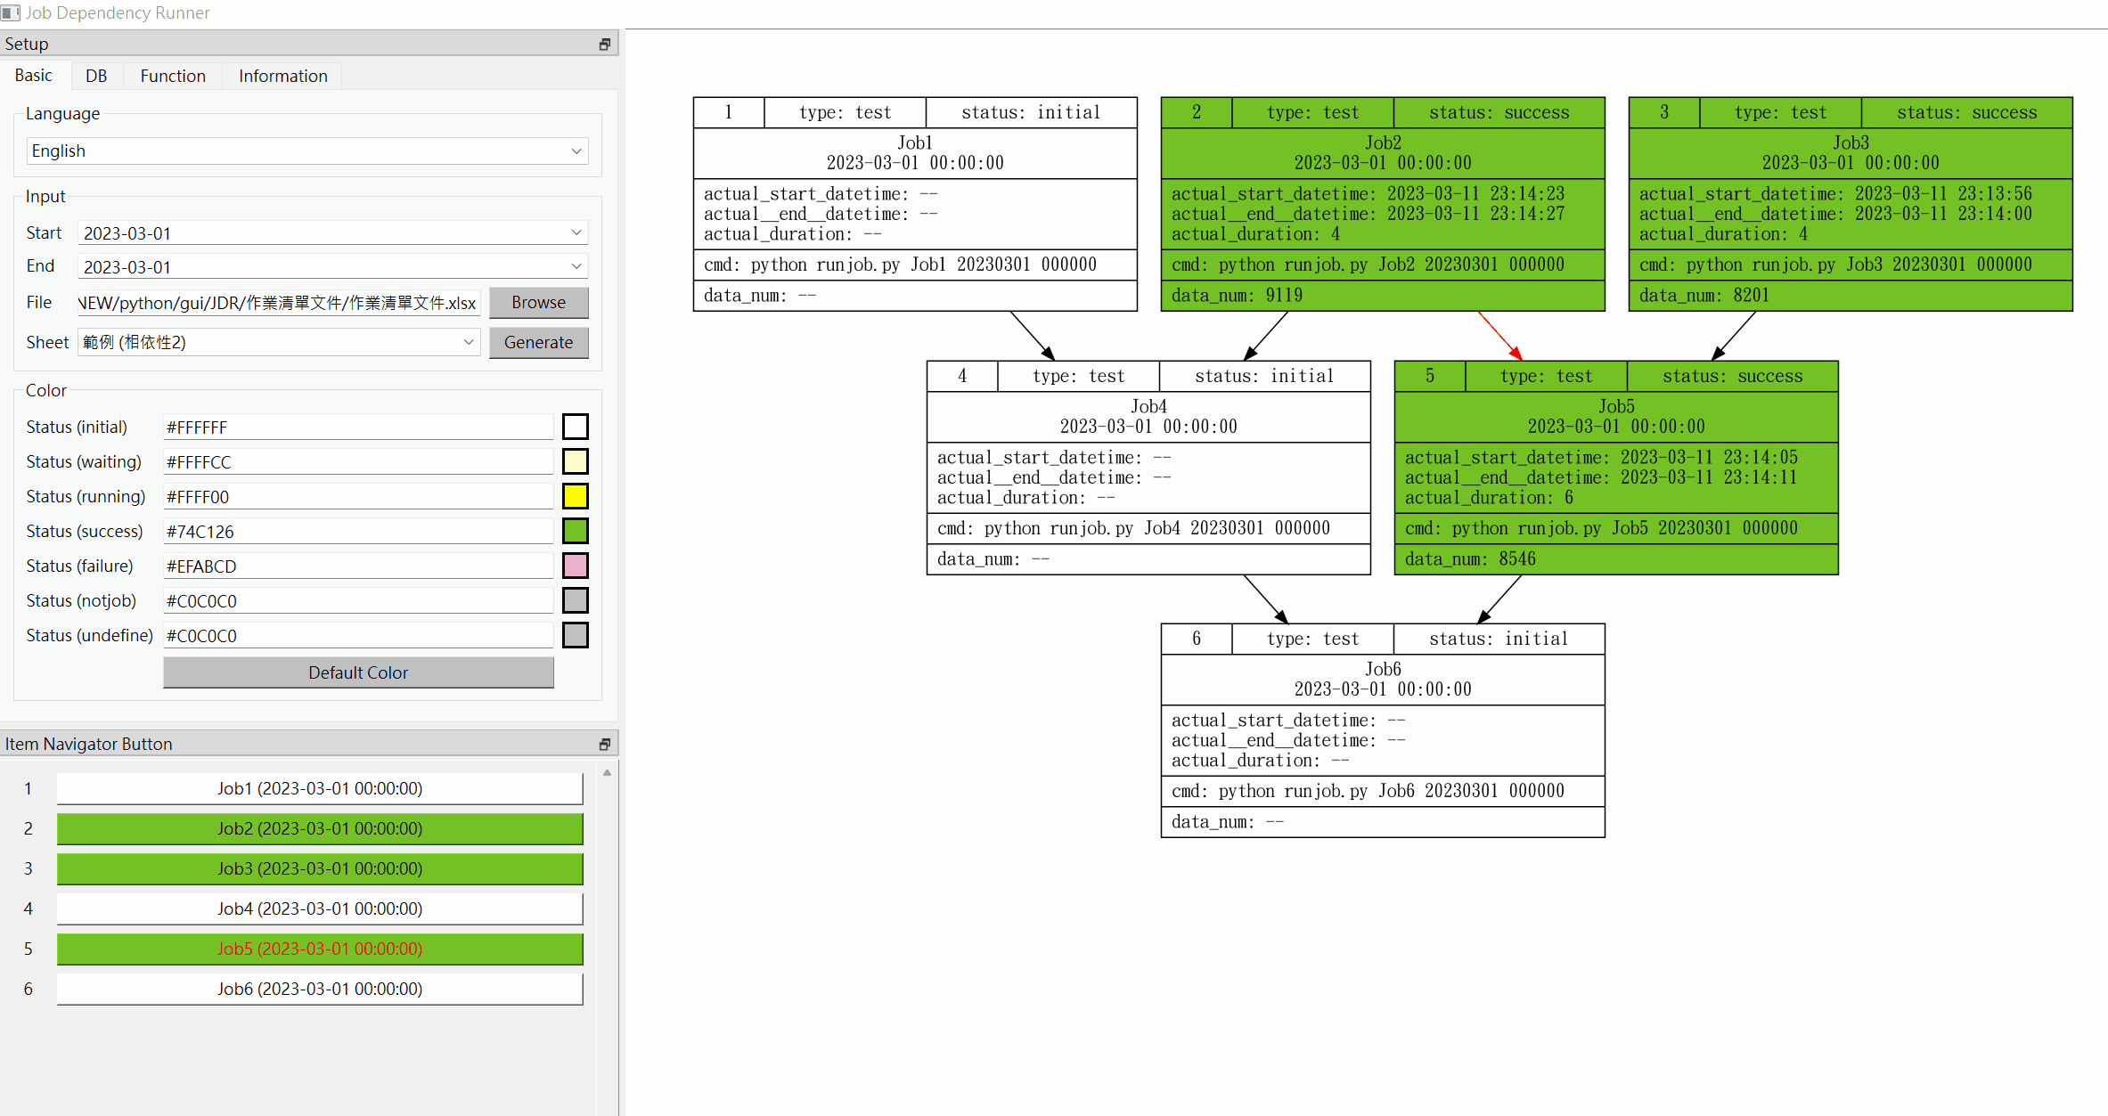The width and height of the screenshot is (2108, 1116).
Task: Switch to the DB tab
Action: (x=95, y=75)
